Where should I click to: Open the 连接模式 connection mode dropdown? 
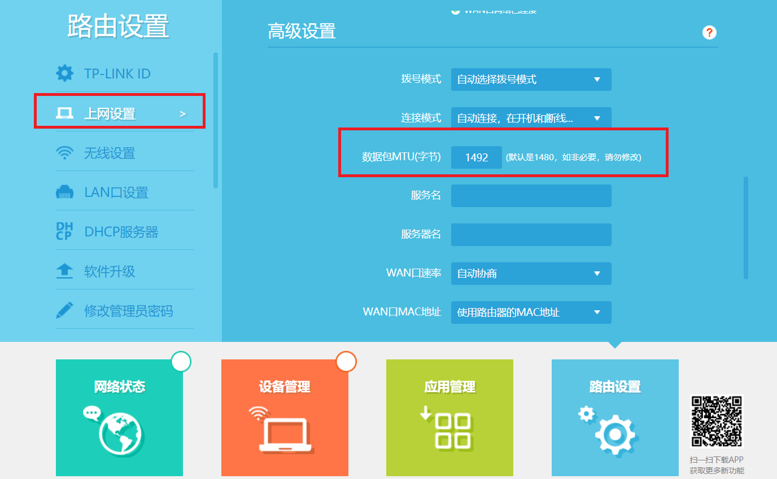(x=531, y=118)
